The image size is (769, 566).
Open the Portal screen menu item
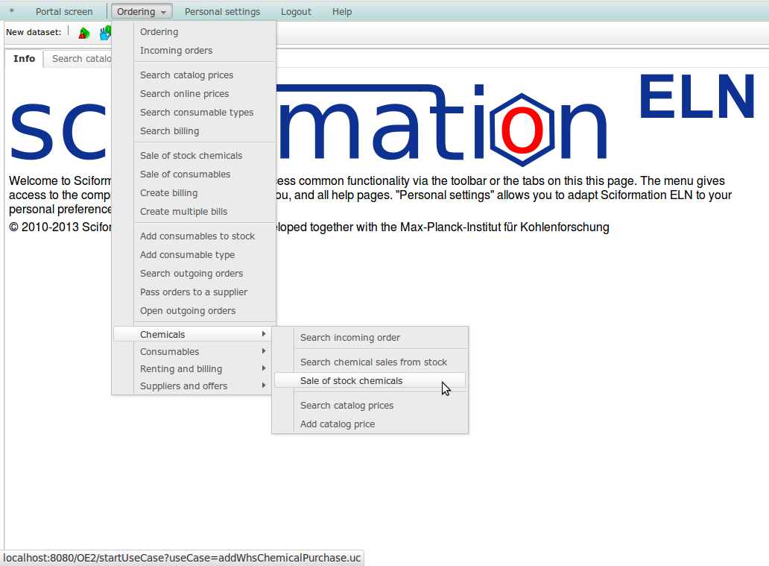64,12
